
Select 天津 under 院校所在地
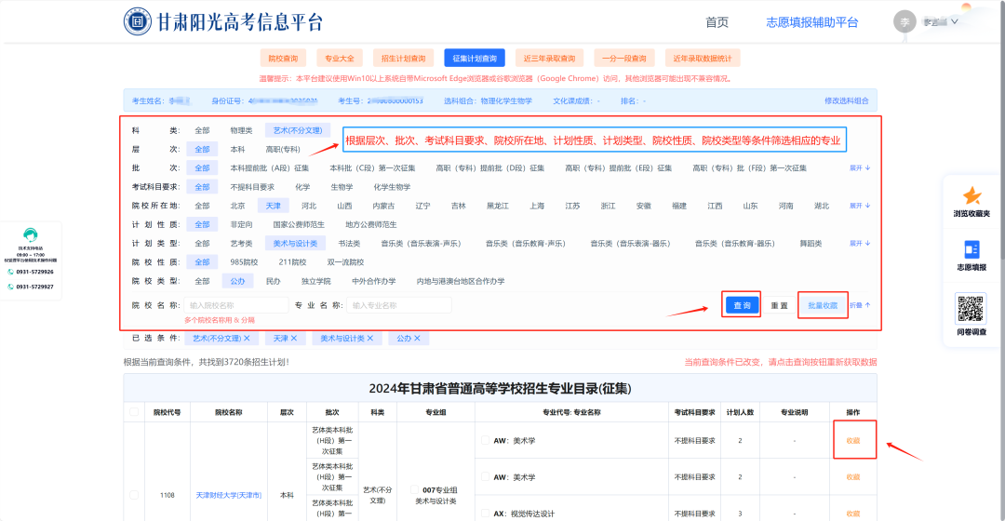(273, 206)
